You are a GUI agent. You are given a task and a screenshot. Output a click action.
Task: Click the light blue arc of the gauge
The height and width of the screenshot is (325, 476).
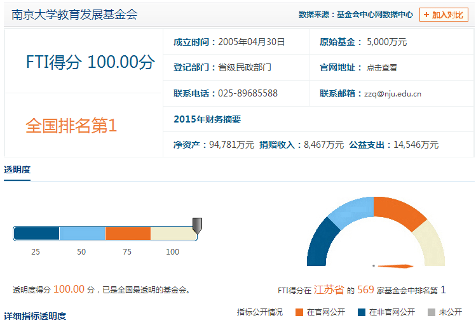tap(352, 210)
